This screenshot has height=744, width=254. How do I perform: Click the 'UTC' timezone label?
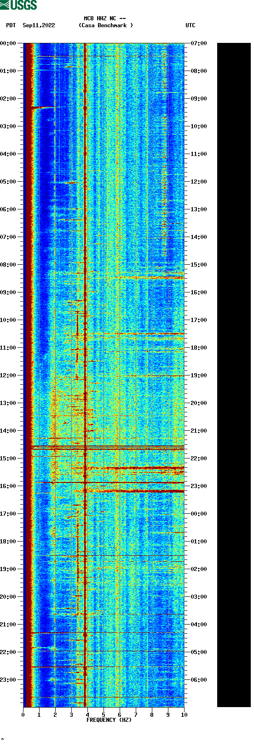(x=190, y=25)
